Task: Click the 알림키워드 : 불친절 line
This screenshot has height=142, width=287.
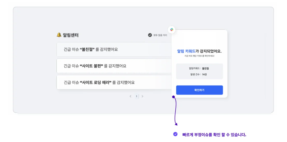Action: pyautogui.click(x=199, y=69)
